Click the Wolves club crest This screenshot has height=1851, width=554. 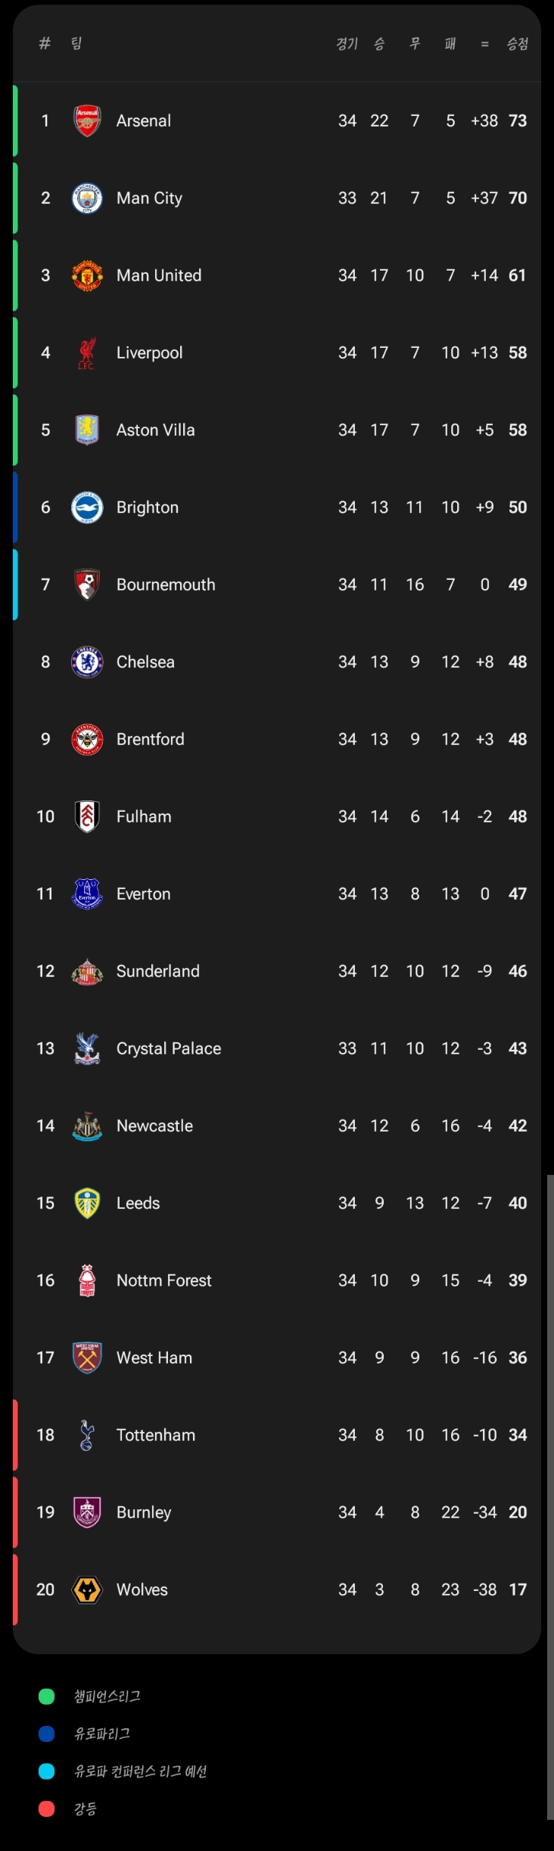coord(87,1589)
